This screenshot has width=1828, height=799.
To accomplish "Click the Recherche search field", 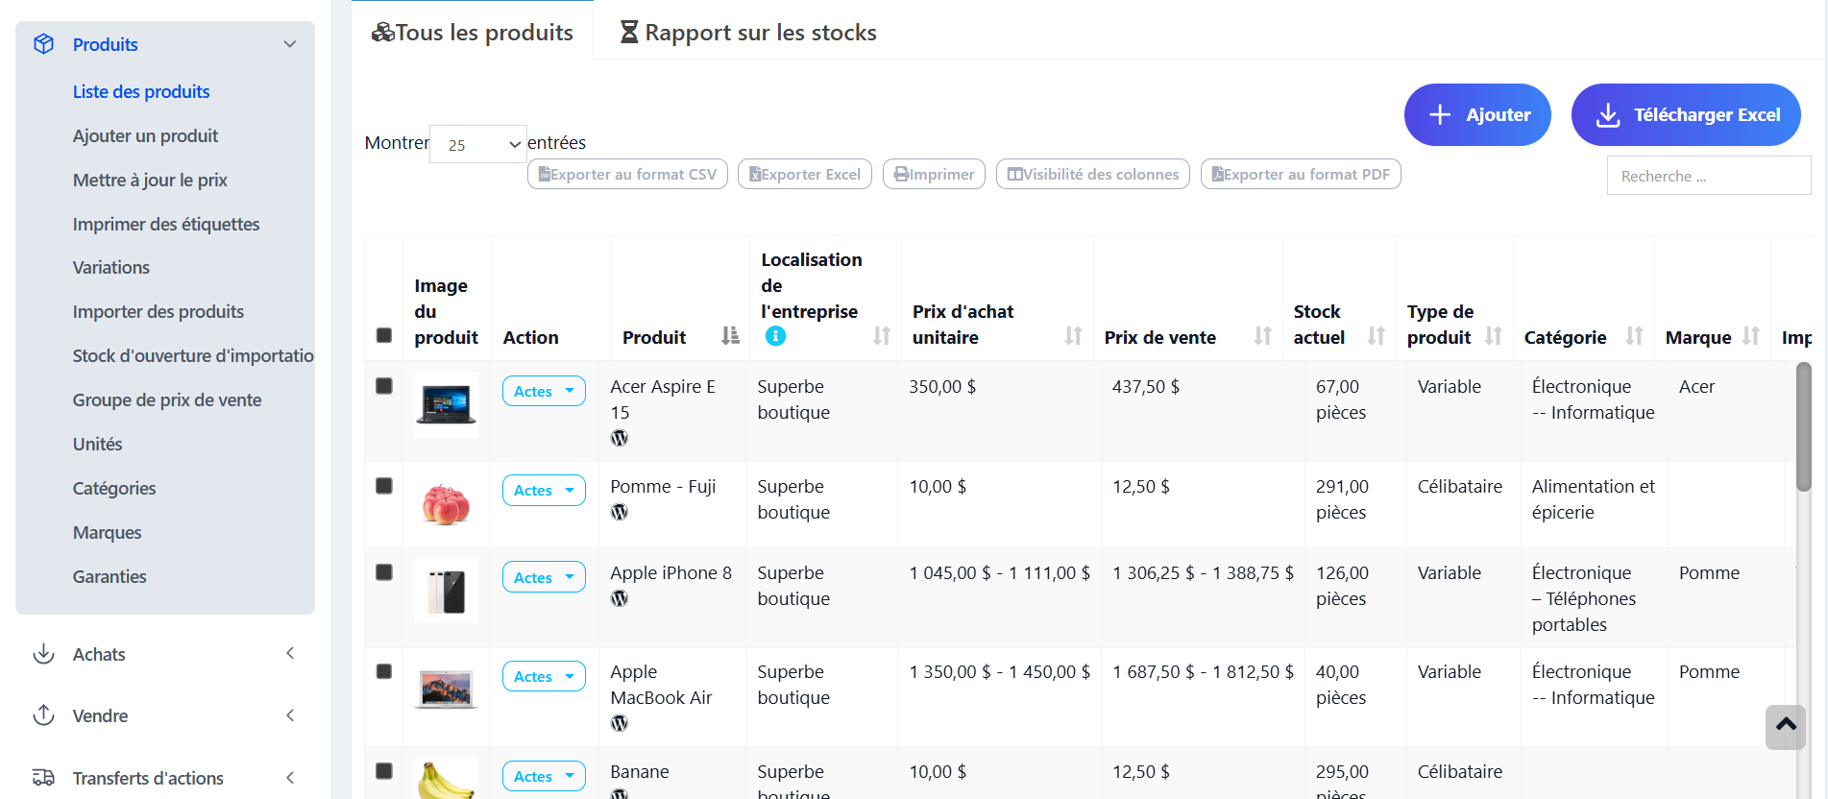I will 1707,176.
